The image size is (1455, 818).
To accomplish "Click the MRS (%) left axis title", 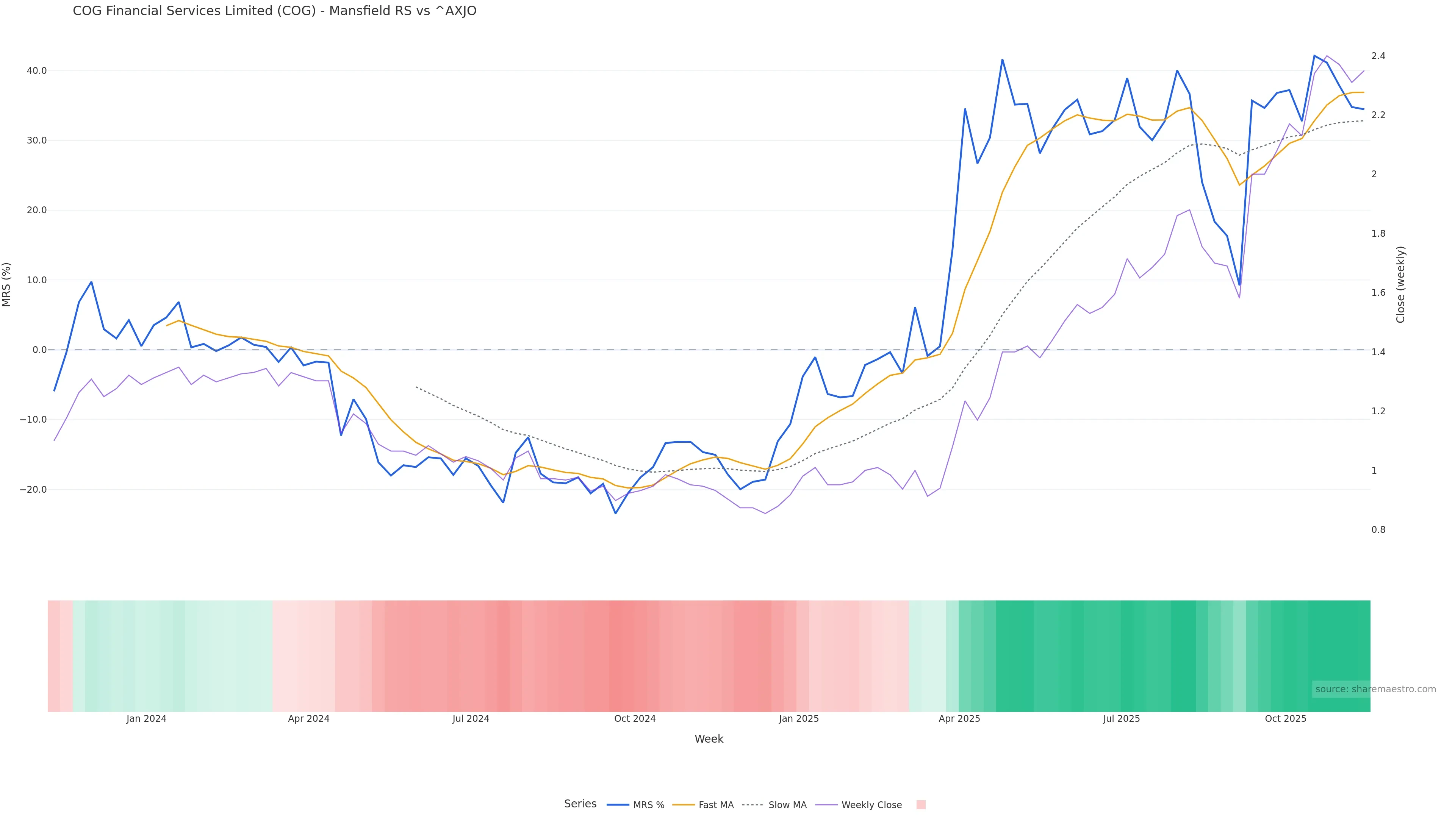I will [7, 284].
